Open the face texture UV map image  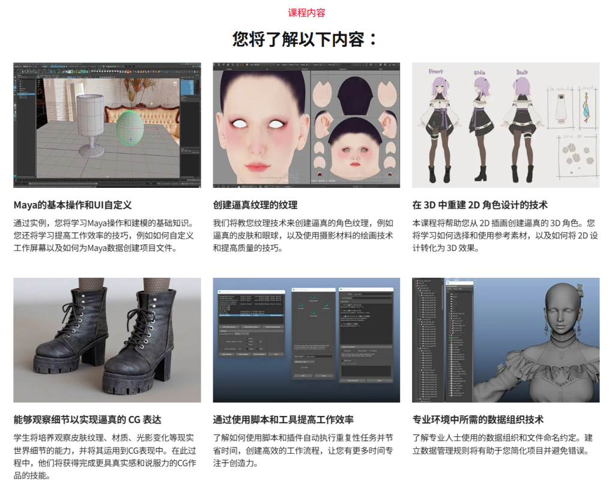tap(306, 125)
